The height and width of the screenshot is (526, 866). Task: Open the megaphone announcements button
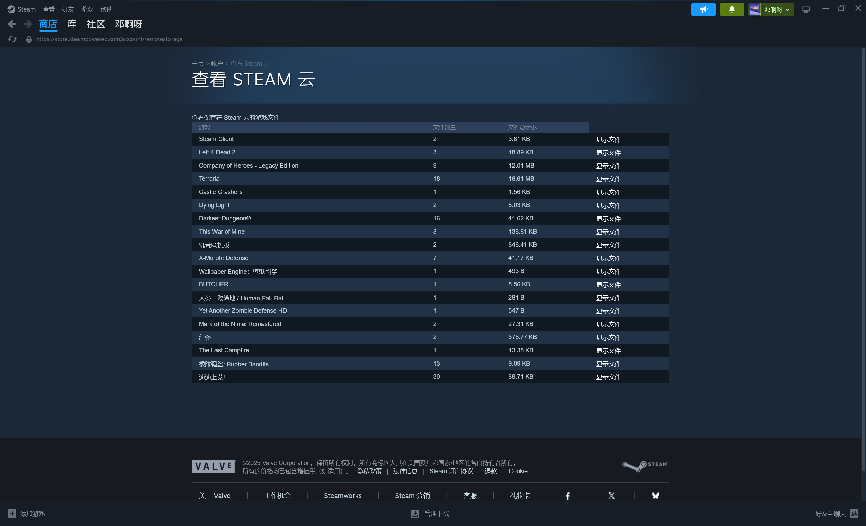point(703,9)
